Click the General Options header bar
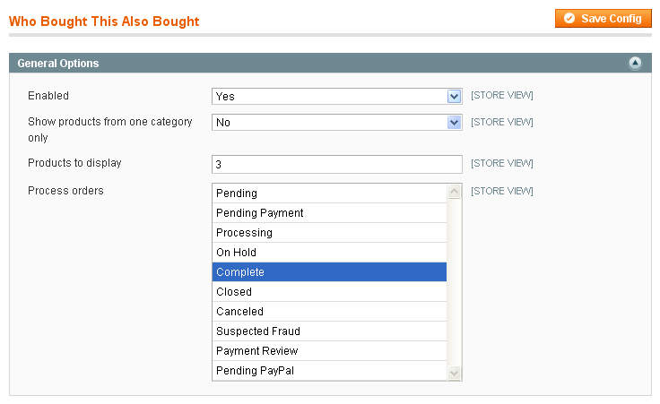Image resolution: width=660 pixels, height=404 pixels. [330, 63]
